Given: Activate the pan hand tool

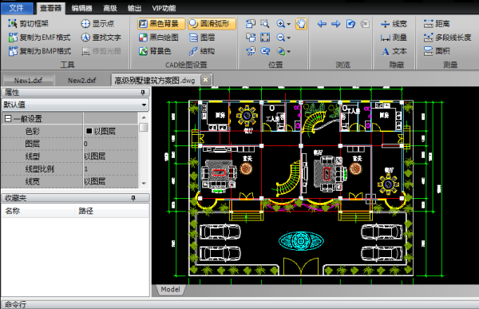Looking at the screenshot, I should click(x=301, y=23).
